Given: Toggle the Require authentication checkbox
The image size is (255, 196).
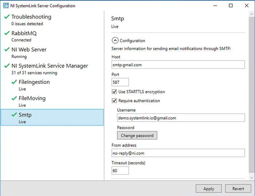Looking at the screenshot, I should click(114, 101).
